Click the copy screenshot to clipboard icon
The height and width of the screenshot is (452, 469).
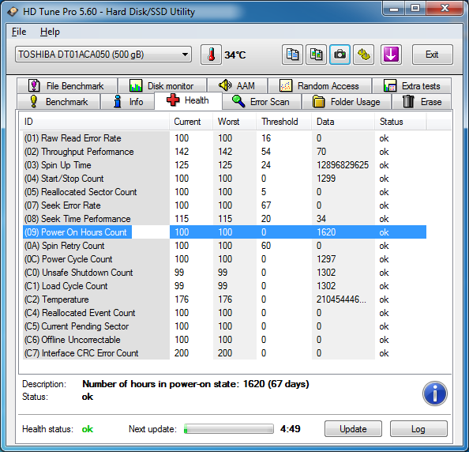tap(316, 55)
